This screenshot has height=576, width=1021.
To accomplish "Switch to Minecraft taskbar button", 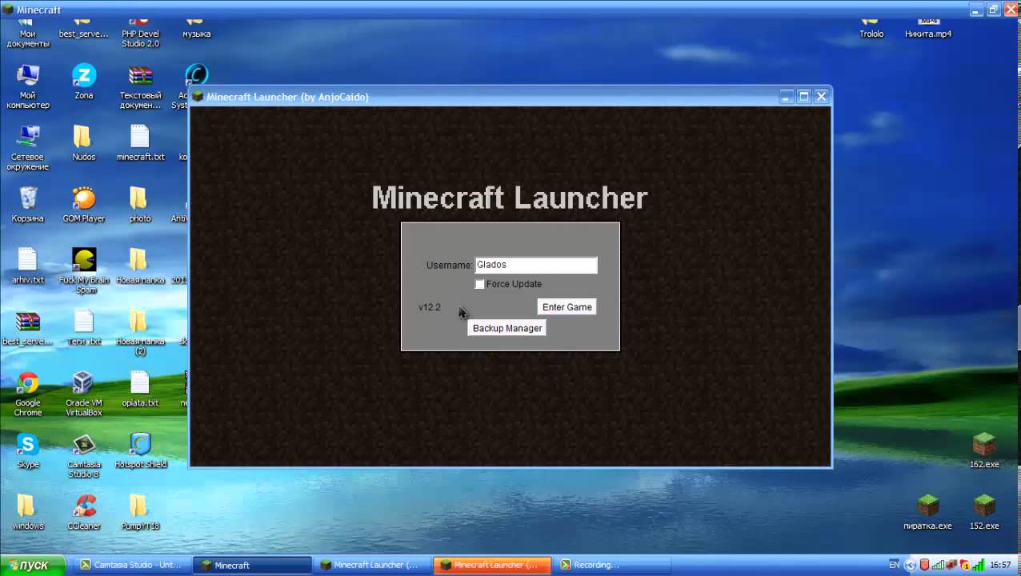I will point(253,565).
